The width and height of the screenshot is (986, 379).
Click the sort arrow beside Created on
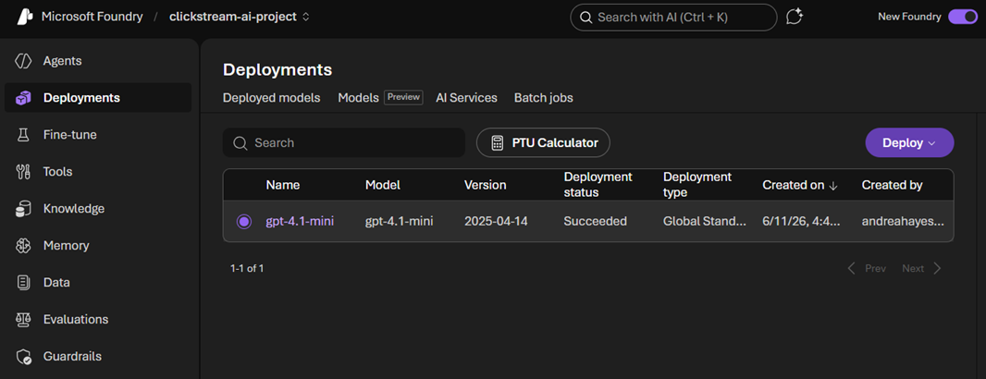coord(833,186)
